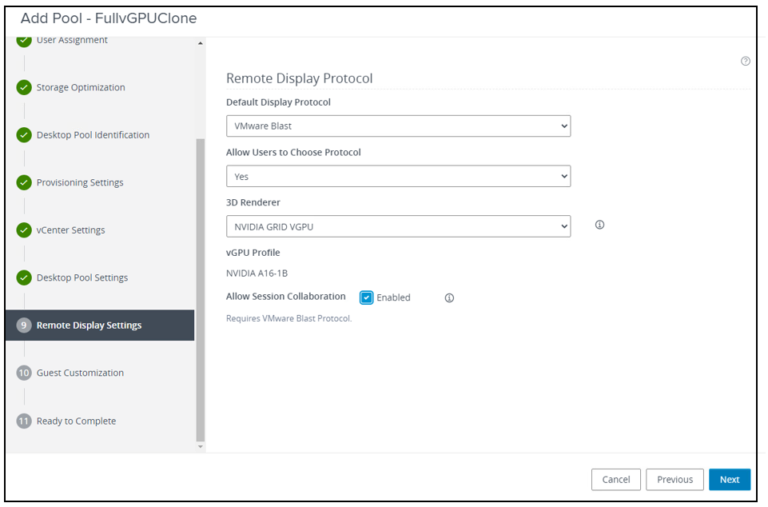Click the checkmark icon beside vCenter Settings
The image size is (768, 507).
pos(24,230)
